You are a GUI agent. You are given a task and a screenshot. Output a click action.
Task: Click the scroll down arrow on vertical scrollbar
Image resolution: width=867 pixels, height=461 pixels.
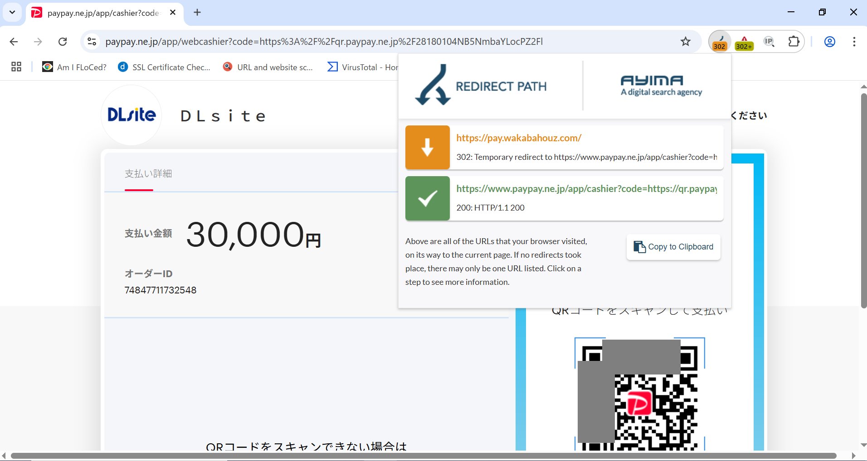[863, 445]
